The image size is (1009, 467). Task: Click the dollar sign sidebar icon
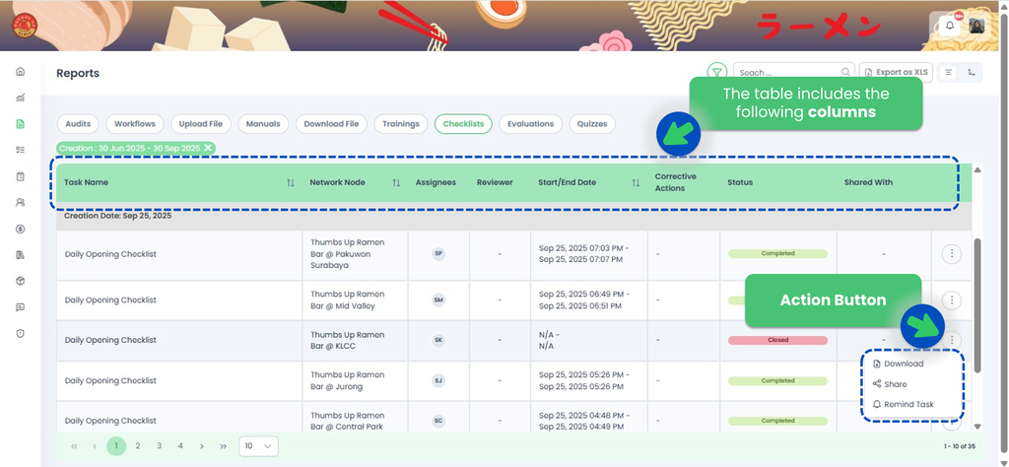[20, 229]
